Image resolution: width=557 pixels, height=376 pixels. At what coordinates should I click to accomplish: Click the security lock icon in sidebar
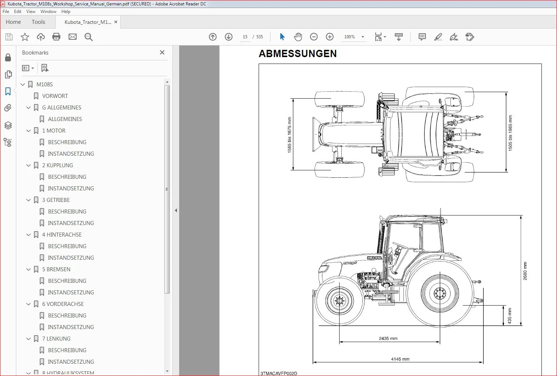(x=8, y=57)
